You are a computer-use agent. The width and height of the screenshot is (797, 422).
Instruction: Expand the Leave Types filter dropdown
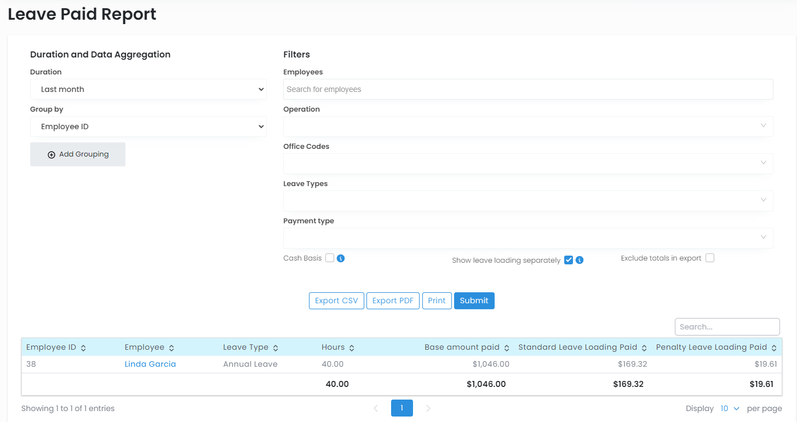tap(527, 201)
